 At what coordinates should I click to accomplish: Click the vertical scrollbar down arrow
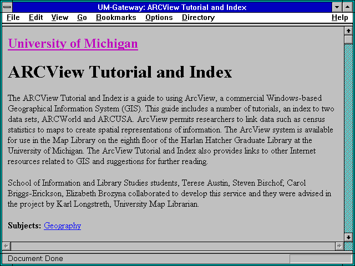click(x=348, y=237)
